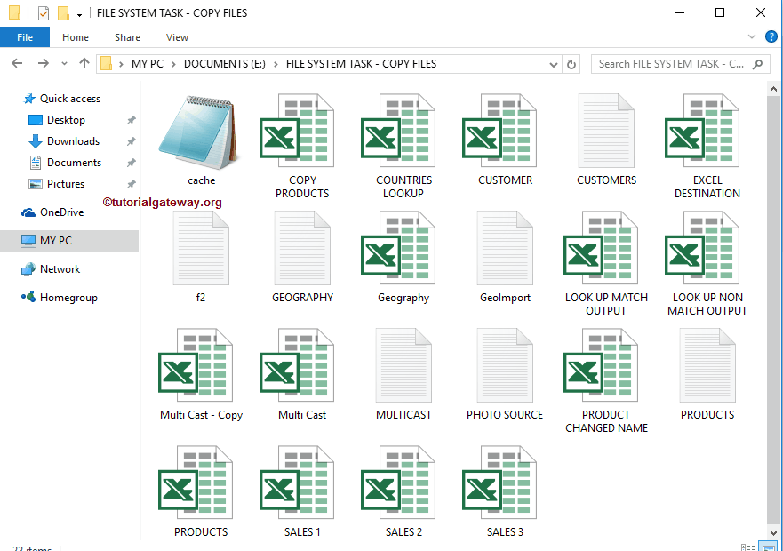This screenshot has width=783, height=551.
Task: Select the SALES 3 Excel file icon
Action: pos(499,483)
